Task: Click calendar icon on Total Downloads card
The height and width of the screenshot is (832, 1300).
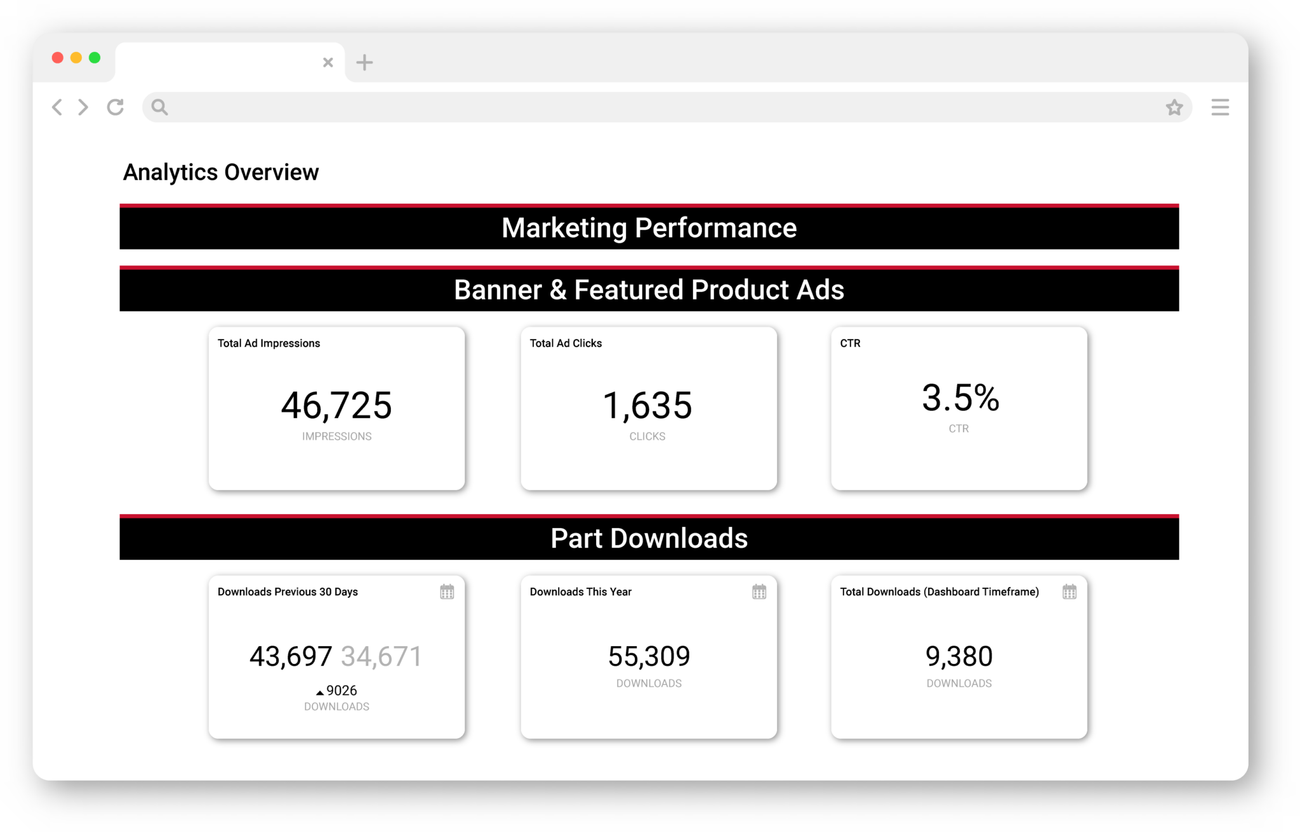Action: [1069, 592]
